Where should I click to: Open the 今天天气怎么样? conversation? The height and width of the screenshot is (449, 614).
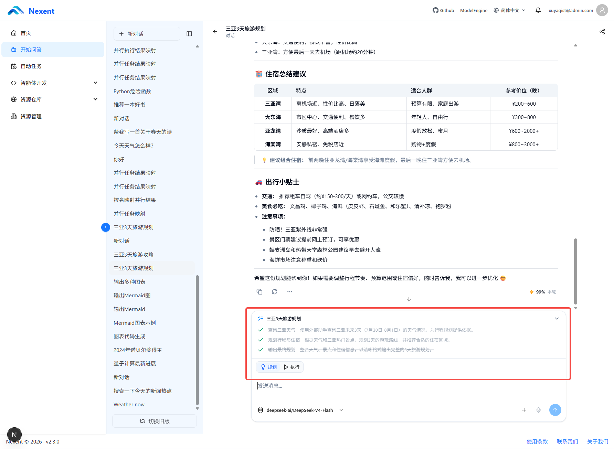point(152,146)
